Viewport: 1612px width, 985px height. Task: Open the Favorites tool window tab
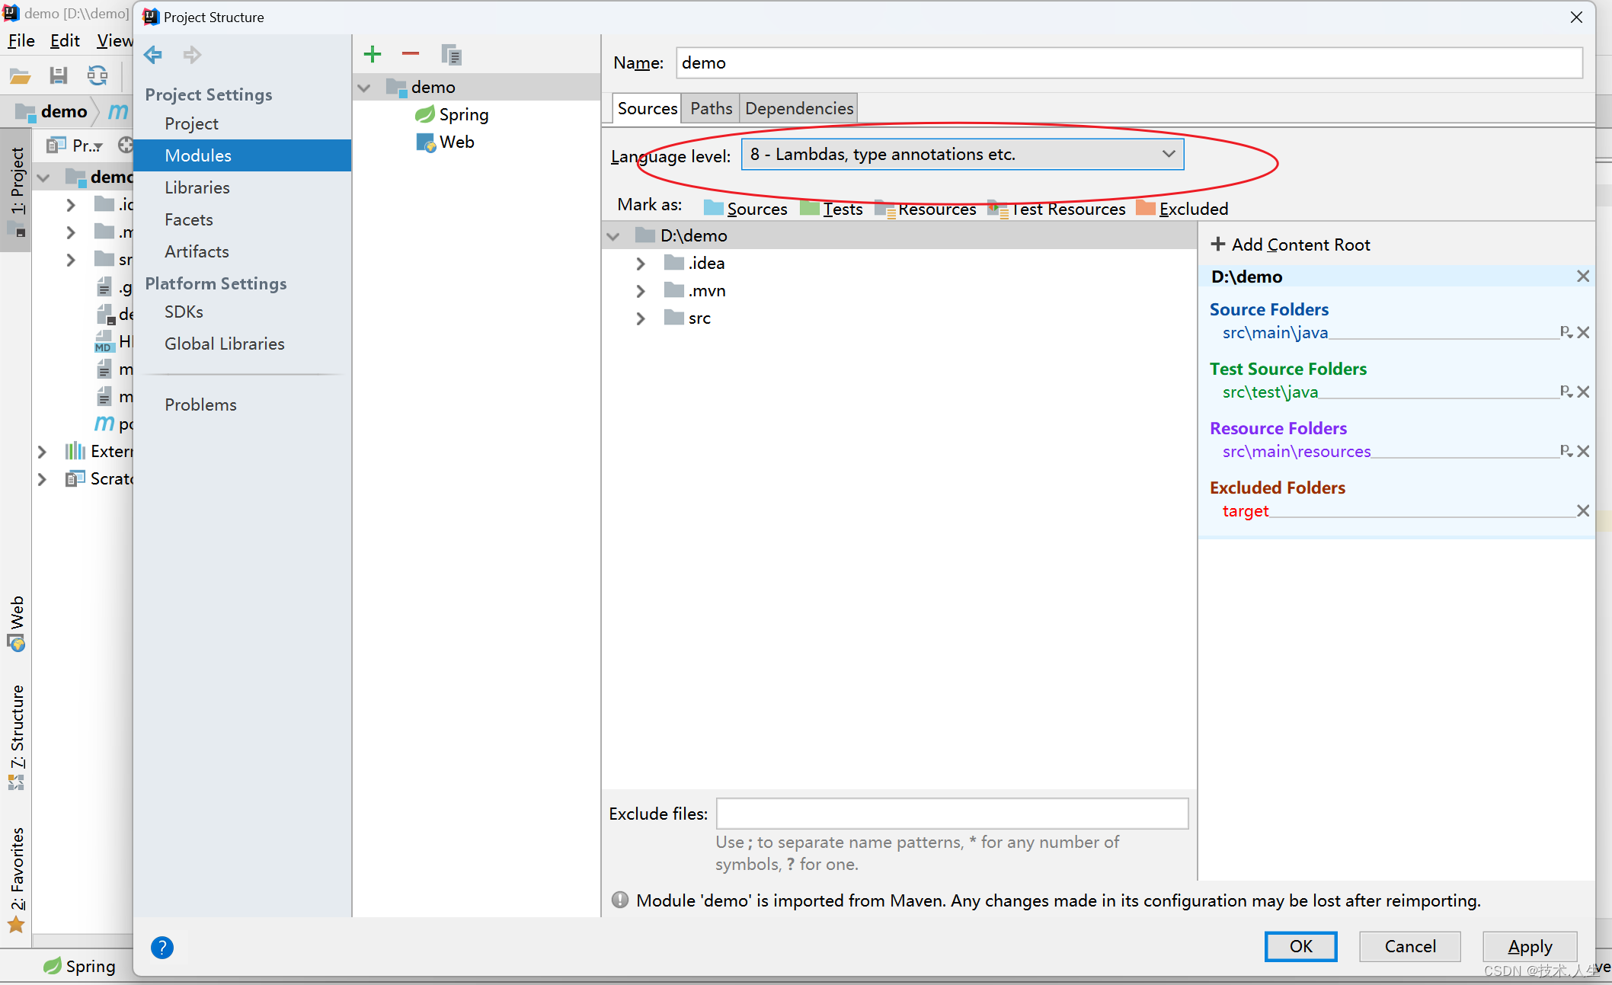pos(16,880)
